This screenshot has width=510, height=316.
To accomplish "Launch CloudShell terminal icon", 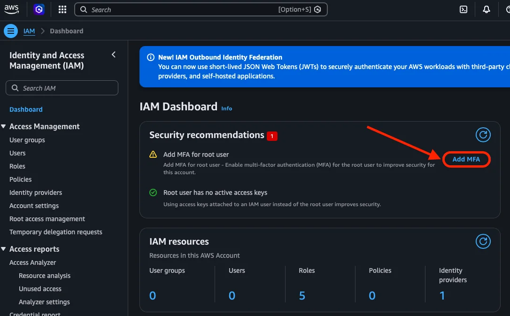I will coord(464,9).
